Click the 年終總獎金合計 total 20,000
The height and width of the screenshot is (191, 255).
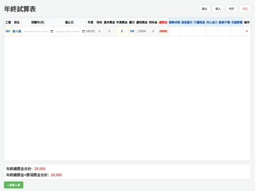click(x=40, y=169)
